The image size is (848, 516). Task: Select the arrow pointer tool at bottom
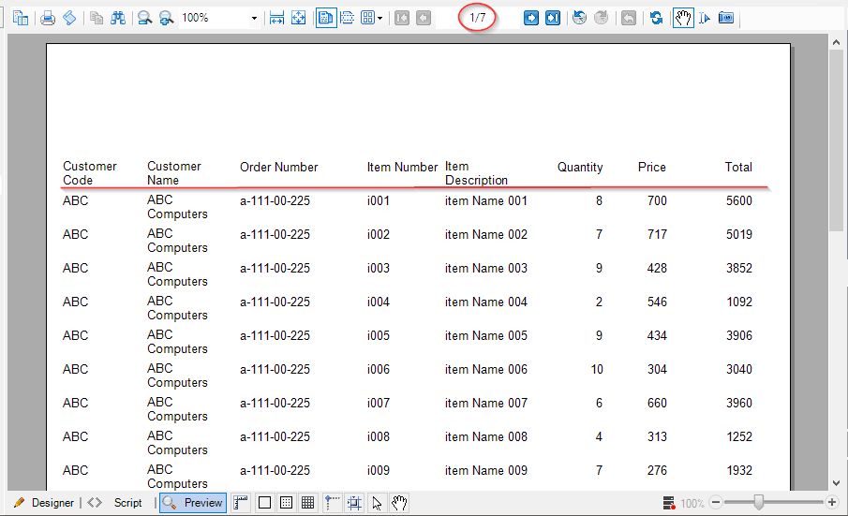pyautogui.click(x=377, y=503)
